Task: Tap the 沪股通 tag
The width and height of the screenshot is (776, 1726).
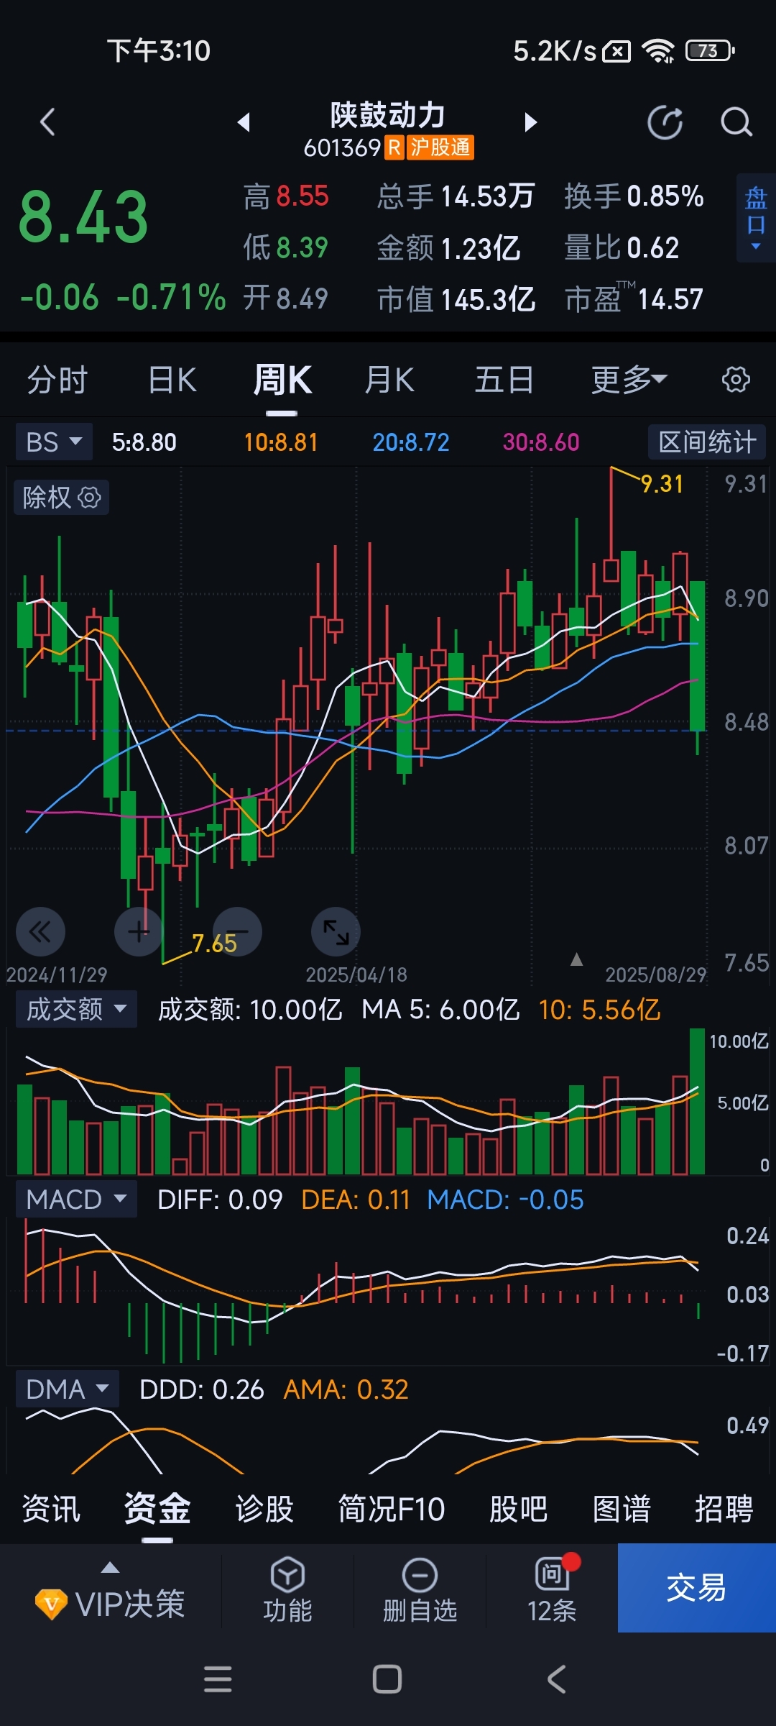Action: [440, 147]
